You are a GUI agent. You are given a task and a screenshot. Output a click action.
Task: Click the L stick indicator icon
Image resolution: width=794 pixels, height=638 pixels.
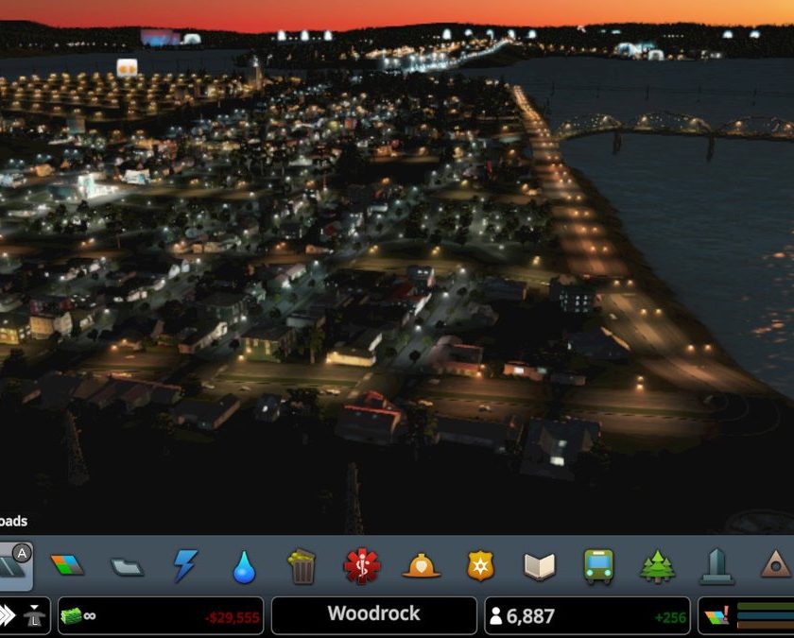34,615
